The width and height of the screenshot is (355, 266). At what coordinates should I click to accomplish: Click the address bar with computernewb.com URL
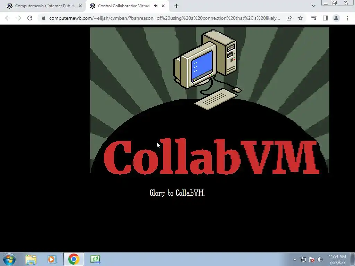tap(164, 18)
